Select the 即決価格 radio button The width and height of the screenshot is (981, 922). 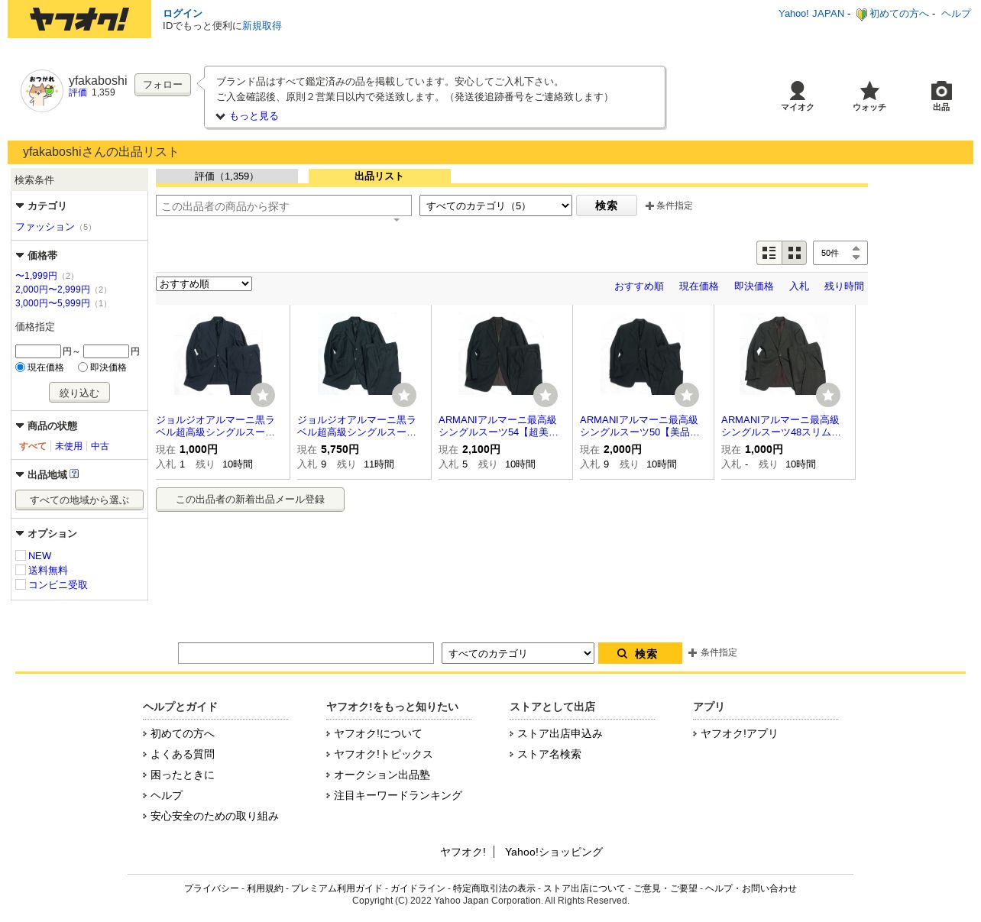pos(83,367)
